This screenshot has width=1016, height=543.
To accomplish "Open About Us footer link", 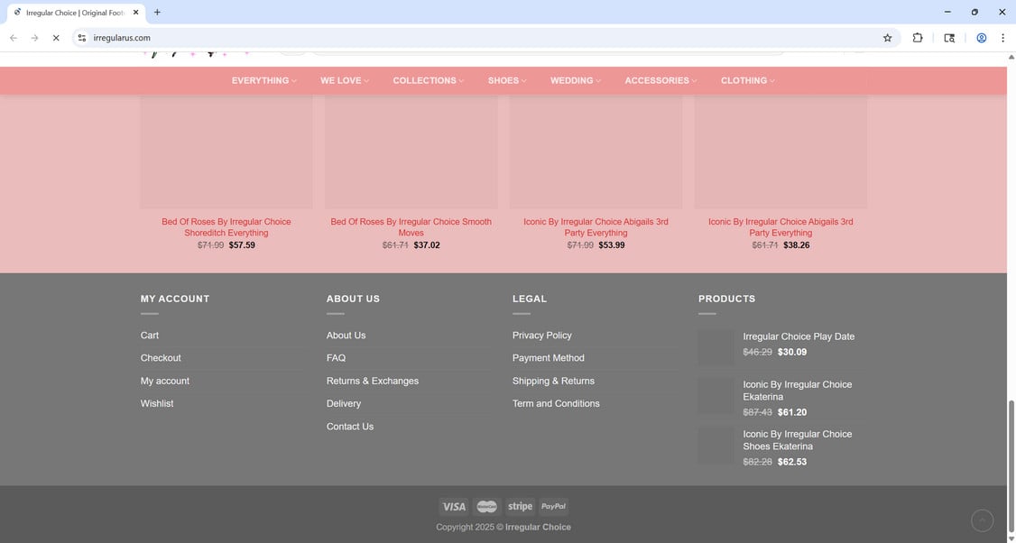I will coord(346,335).
